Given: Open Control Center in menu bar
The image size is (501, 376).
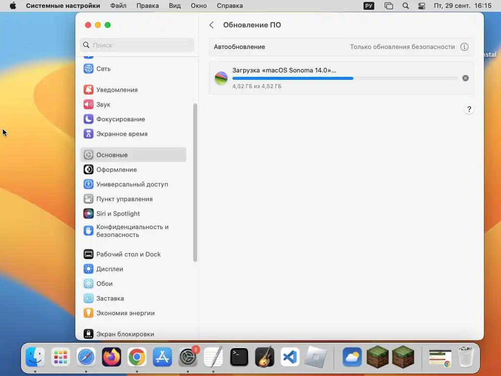Looking at the screenshot, I should click(x=422, y=6).
